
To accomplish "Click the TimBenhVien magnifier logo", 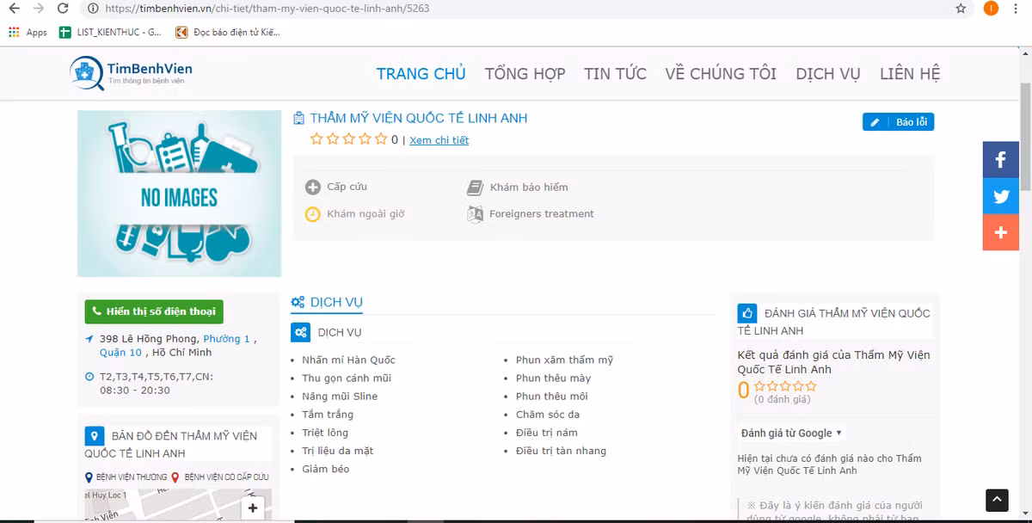I will coord(84,73).
